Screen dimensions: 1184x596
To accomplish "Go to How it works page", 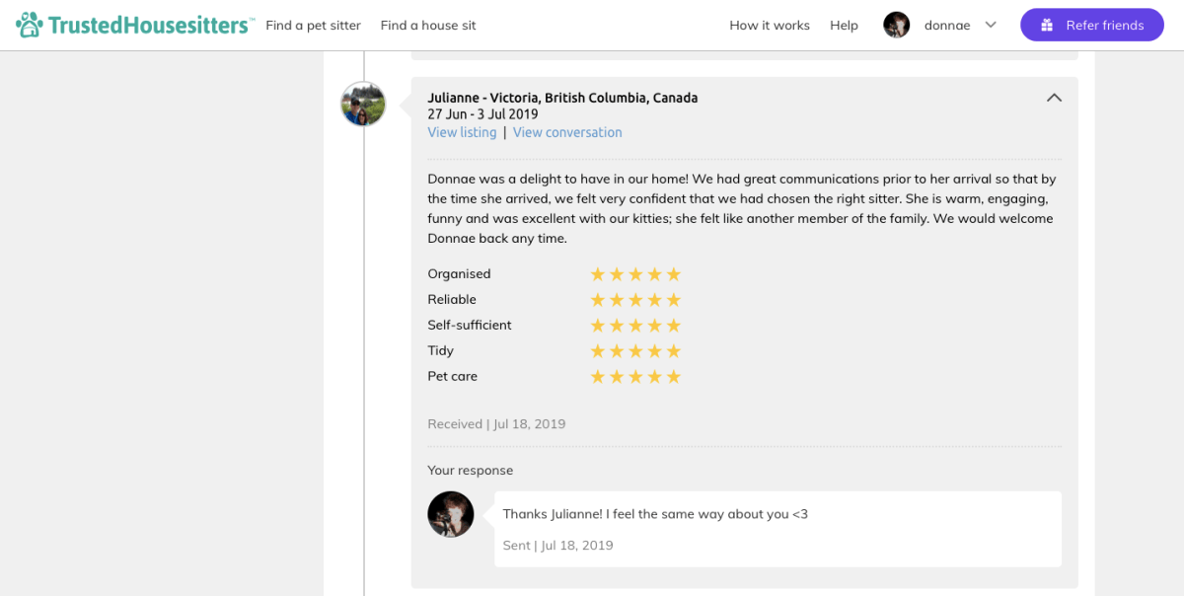I will coord(770,26).
